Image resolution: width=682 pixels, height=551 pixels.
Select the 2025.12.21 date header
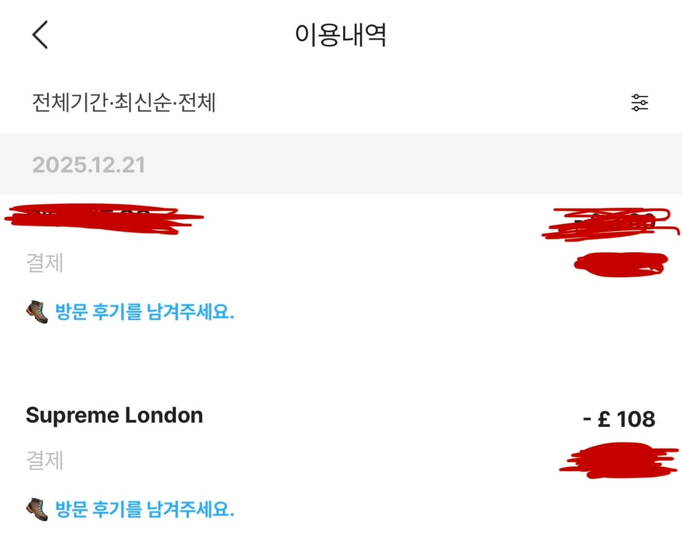(x=89, y=165)
